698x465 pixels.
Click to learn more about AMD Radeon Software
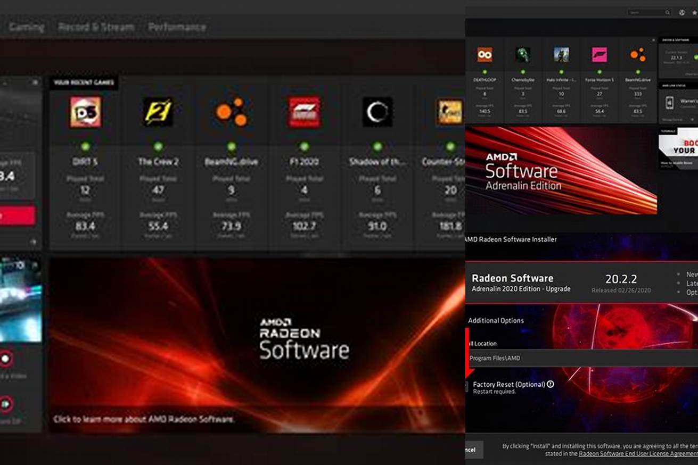144,419
